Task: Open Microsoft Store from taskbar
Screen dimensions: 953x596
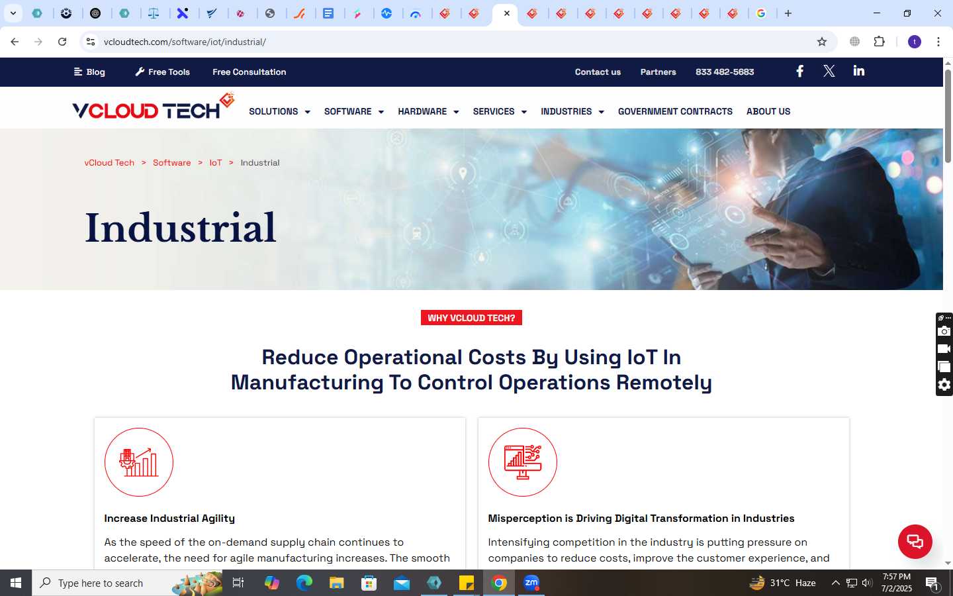Action: point(369,583)
